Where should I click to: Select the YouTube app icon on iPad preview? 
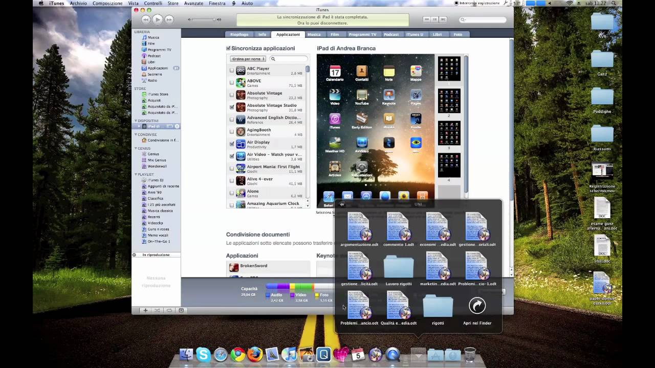click(x=362, y=97)
